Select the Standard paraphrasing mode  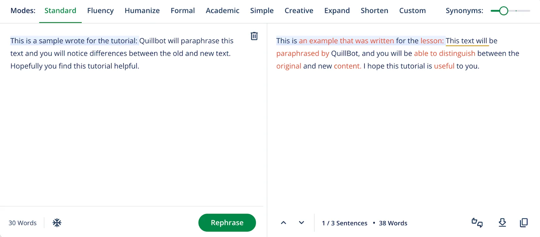(x=60, y=10)
